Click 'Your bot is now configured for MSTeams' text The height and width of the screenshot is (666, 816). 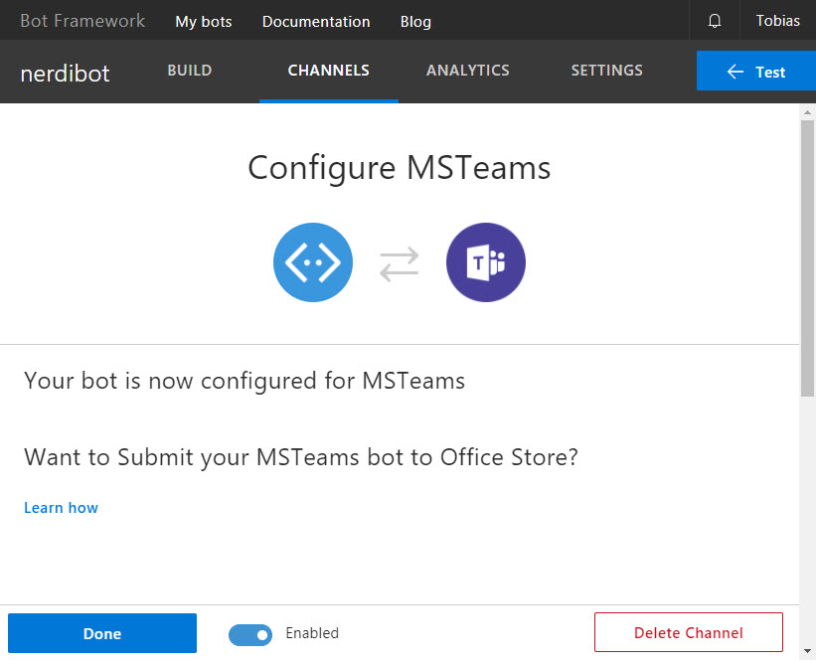point(245,381)
